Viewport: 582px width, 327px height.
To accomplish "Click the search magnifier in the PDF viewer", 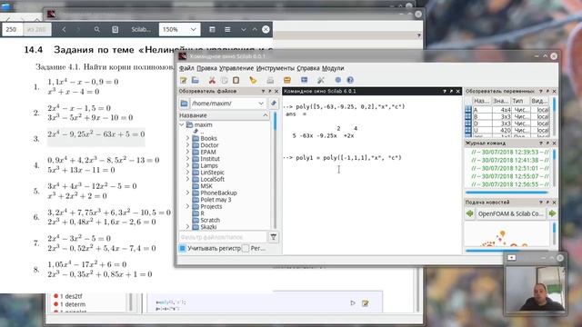I will 97,29.
